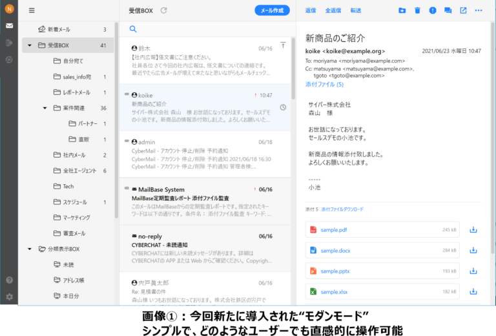Click the 添付ファイルダウンロード link
The width and height of the screenshot is (496, 336).
click(342, 209)
